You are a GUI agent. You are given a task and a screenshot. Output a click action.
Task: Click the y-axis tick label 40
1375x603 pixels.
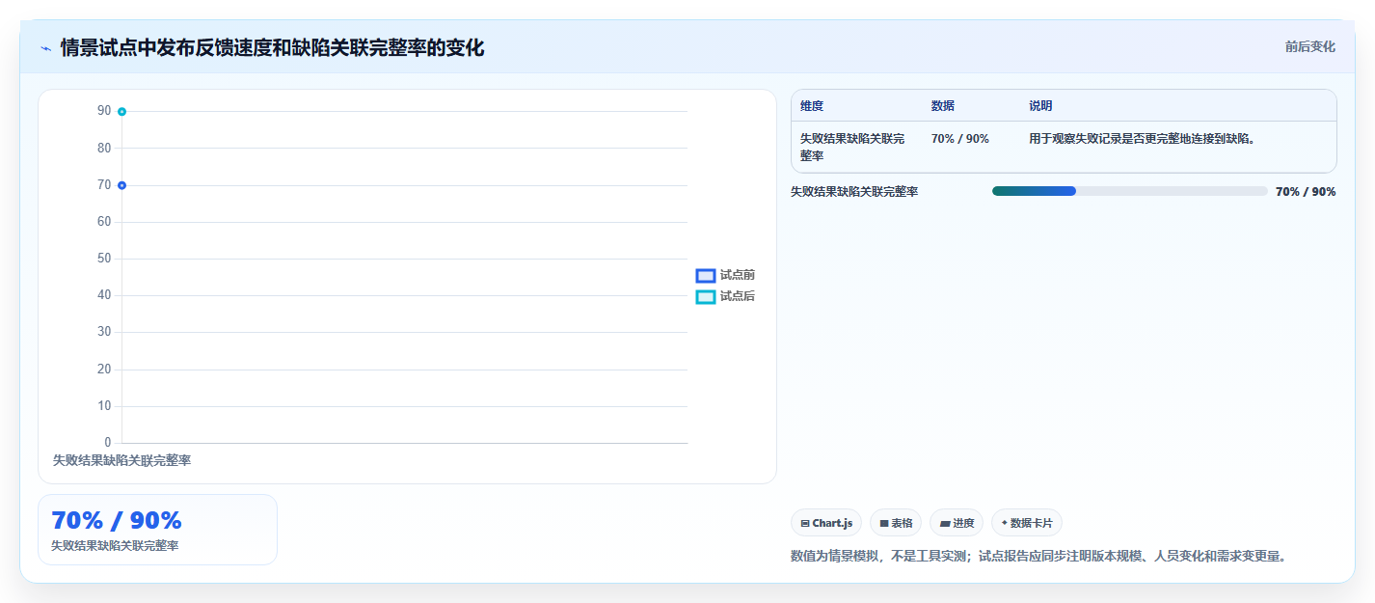[104, 295]
